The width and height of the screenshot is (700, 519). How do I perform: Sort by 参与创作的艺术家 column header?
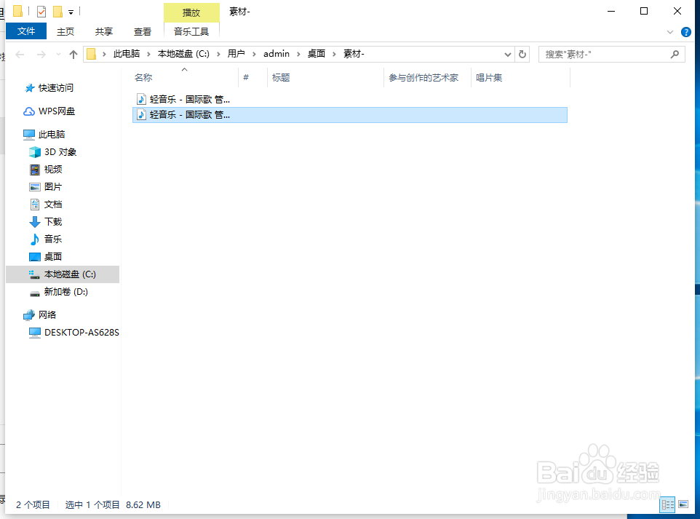pos(423,78)
